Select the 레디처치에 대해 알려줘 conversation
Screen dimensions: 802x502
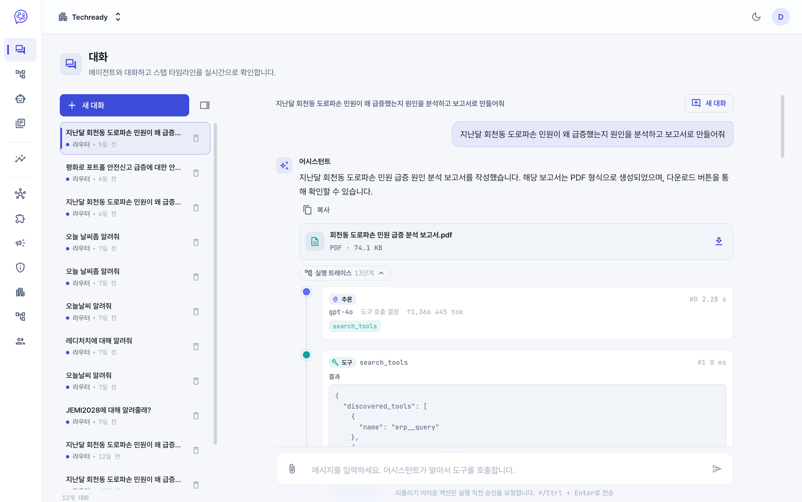tap(135, 346)
